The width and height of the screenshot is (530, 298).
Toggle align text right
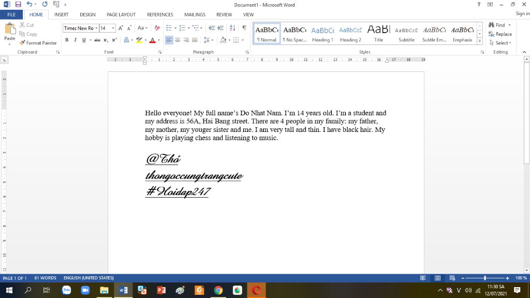coord(186,40)
